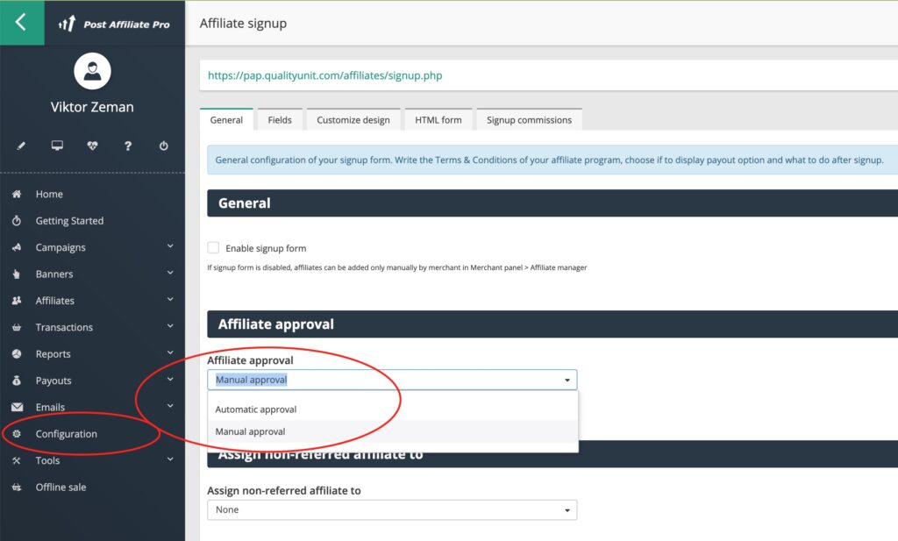Open the Assign non-referred affiliate dropdown
Viewport: 898px width, 541px height.
[x=566, y=509]
